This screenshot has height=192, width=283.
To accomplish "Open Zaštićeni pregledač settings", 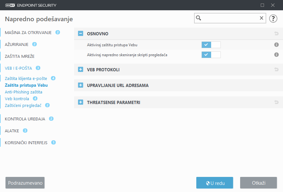I will pyautogui.click(x=23, y=105).
